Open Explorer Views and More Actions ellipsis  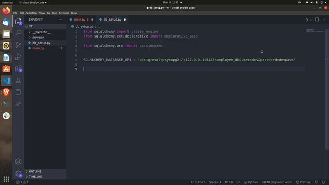point(61,20)
